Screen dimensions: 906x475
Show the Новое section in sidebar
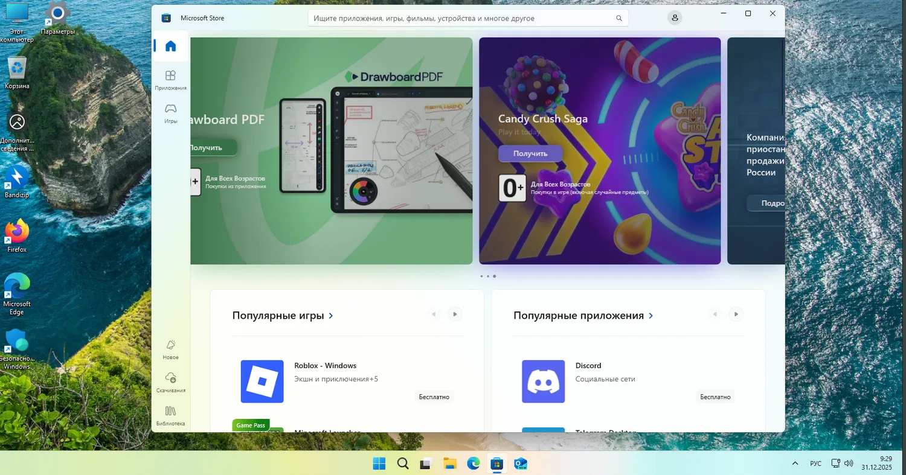[170, 349]
